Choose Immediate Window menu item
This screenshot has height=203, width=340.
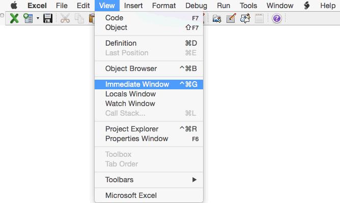click(x=149, y=84)
